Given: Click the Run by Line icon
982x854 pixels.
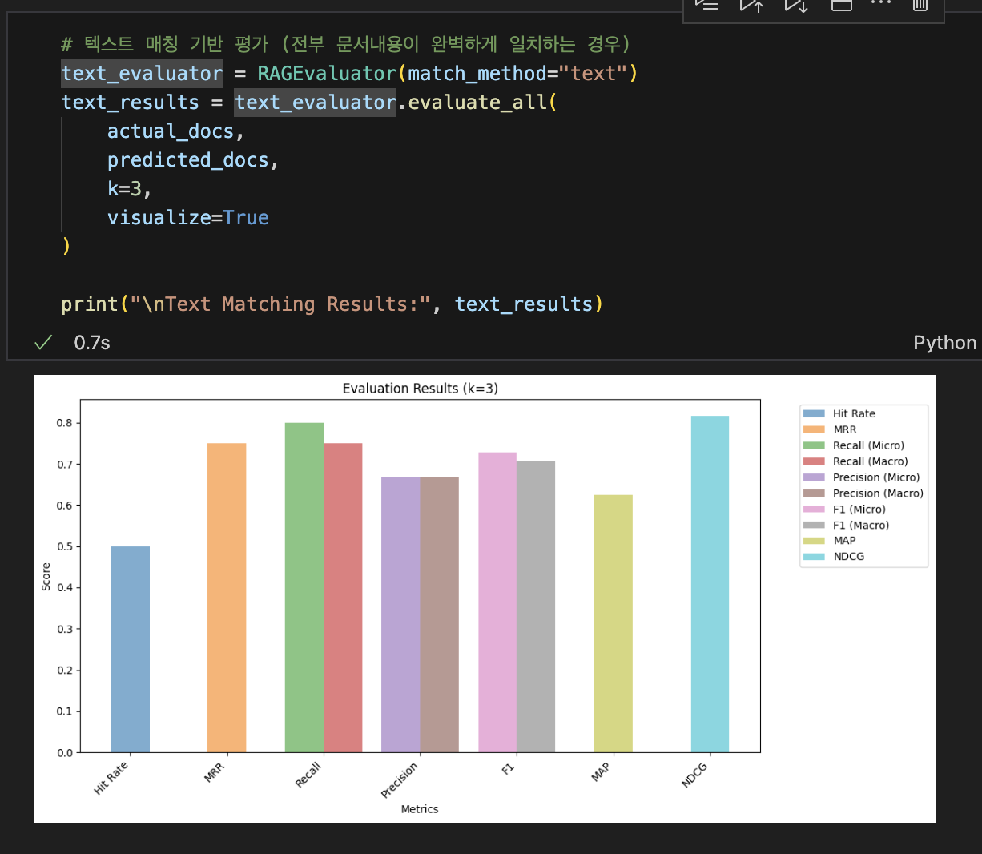Looking at the screenshot, I should 706,5.
